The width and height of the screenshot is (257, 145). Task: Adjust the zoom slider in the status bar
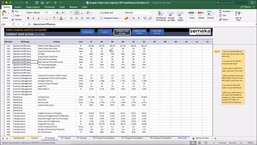(228, 143)
